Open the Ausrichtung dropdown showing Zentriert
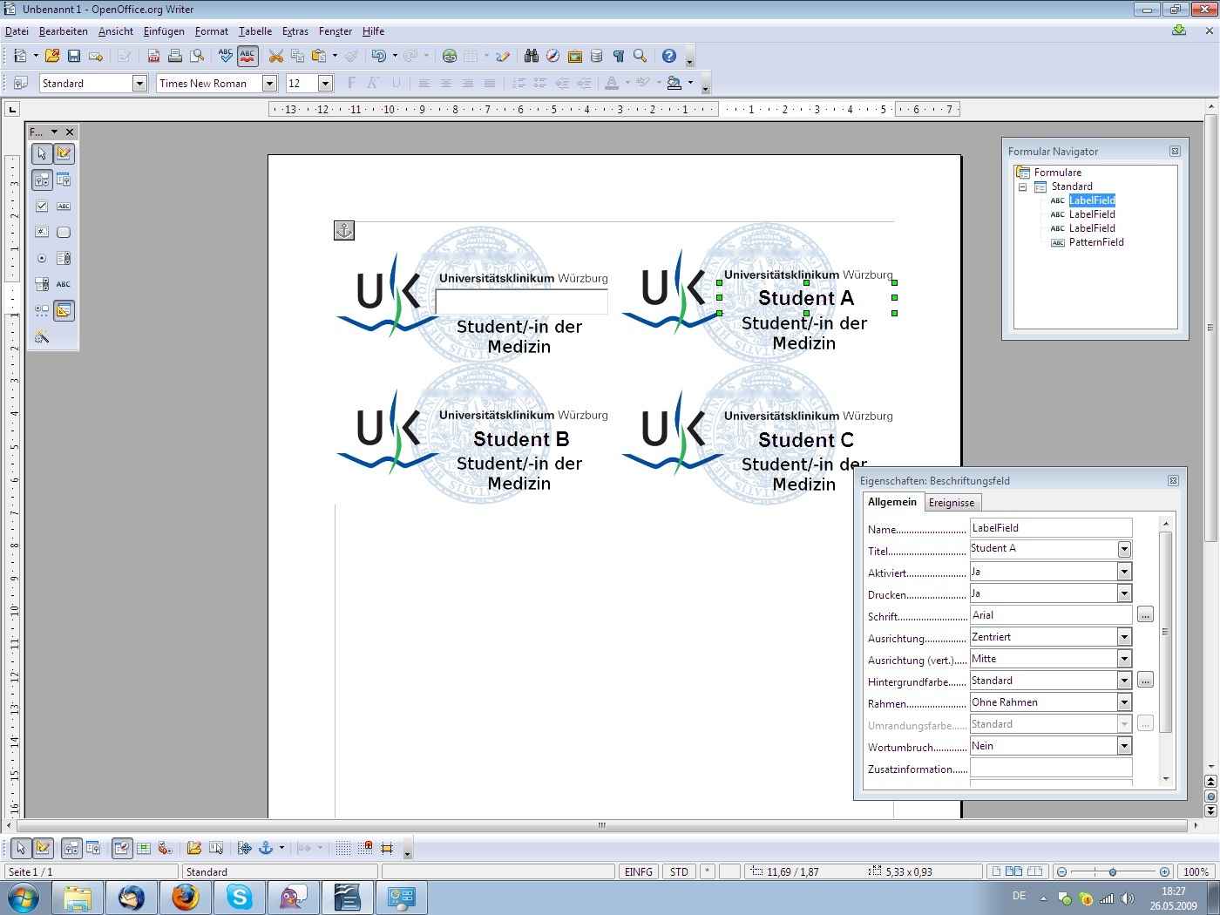1220x915 pixels. 1124,637
